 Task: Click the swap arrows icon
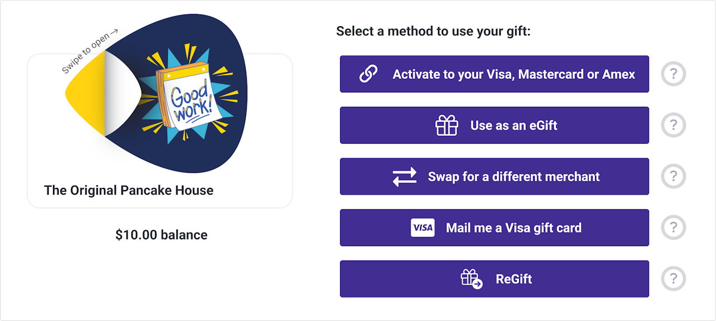pyautogui.click(x=404, y=177)
